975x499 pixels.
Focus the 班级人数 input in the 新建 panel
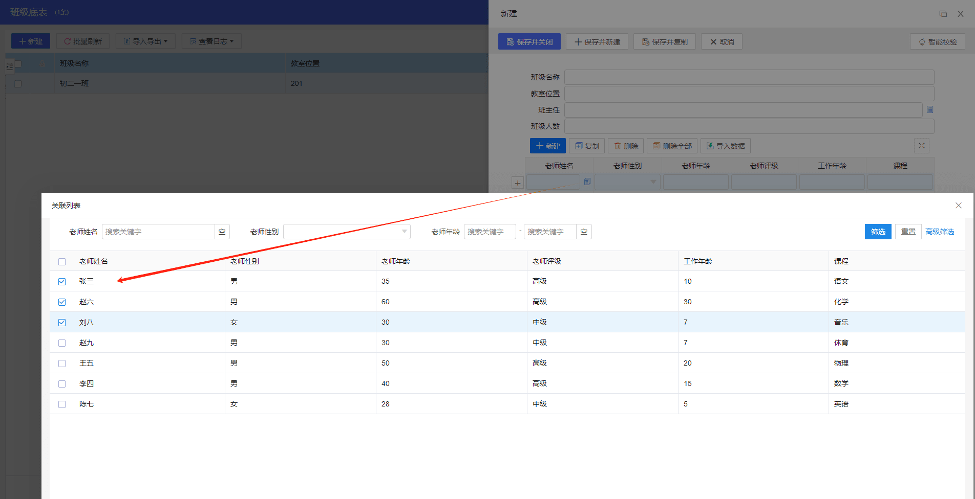tap(749, 126)
